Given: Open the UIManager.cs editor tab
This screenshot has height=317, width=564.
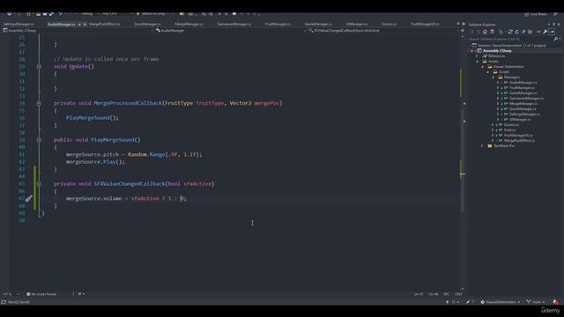Looking at the screenshot, I should click(x=357, y=24).
